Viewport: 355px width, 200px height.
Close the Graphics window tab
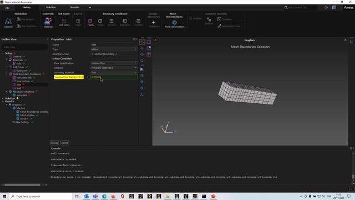(345, 40)
